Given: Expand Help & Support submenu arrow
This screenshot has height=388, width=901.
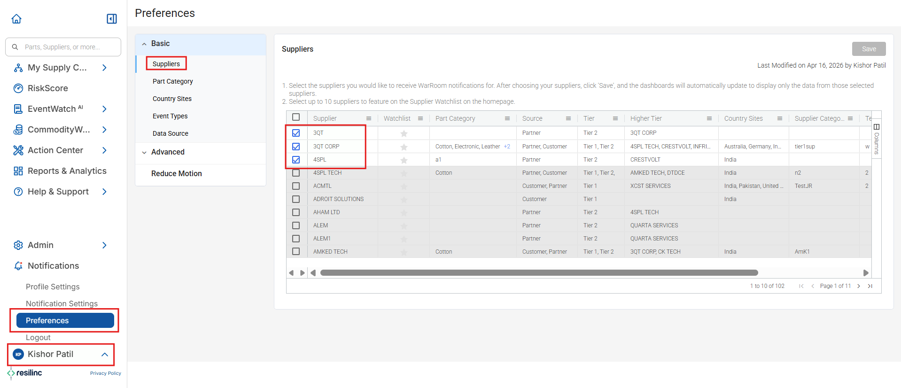Looking at the screenshot, I should [104, 192].
